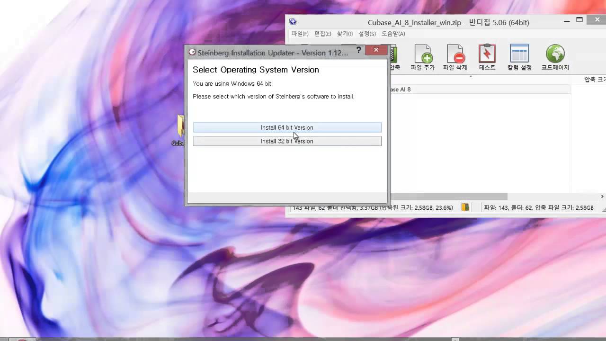This screenshot has width=606, height=341.
Task: Minimize the Bandizip window
Action: coord(568,21)
